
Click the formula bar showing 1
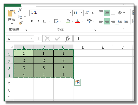[x=103, y=38]
